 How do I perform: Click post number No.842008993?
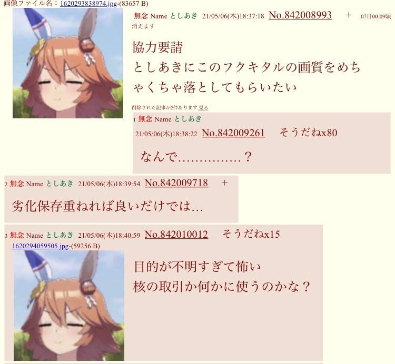(x=300, y=15)
